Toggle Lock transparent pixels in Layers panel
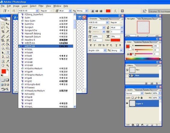 (x=132, y=98)
